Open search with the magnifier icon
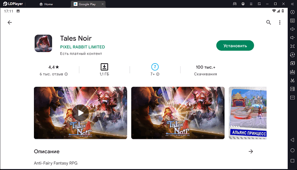Image resolution: width=297 pixels, height=170 pixels. (269, 22)
